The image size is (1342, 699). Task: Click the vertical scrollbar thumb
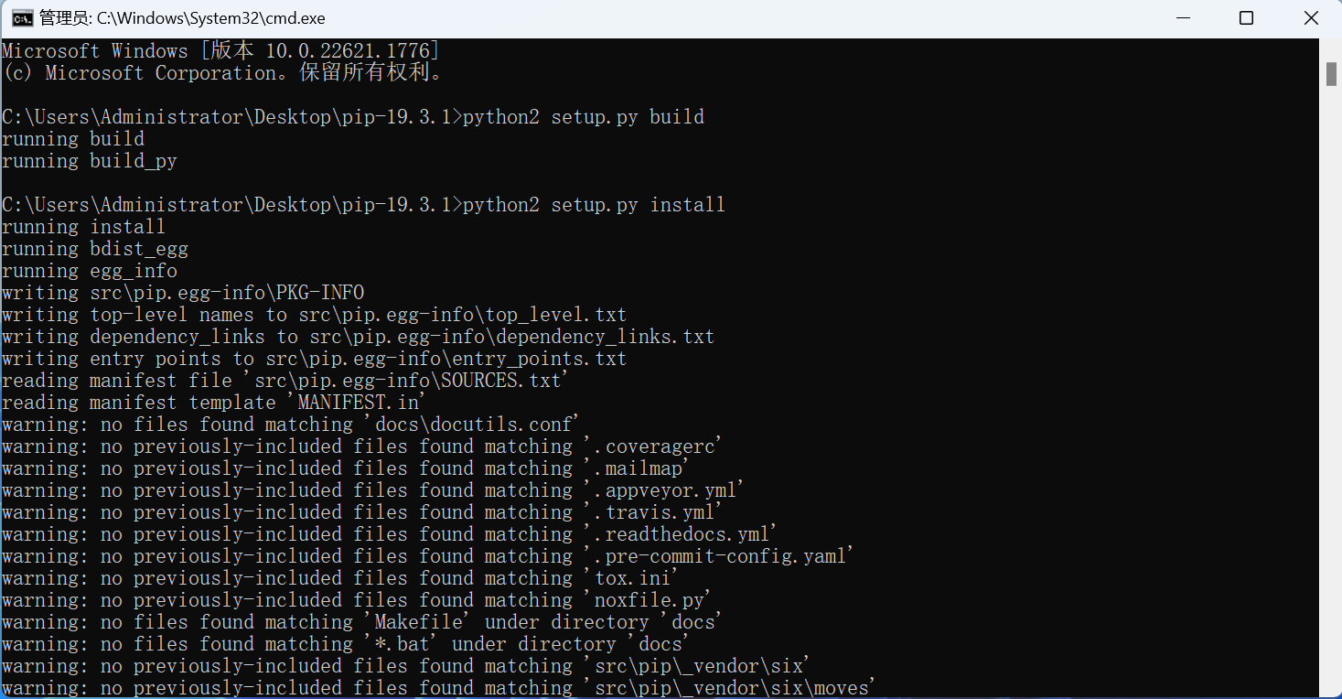(1331, 73)
